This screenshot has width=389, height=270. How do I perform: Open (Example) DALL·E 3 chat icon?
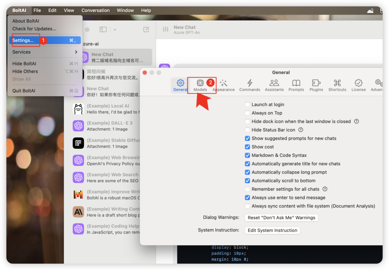click(x=78, y=126)
